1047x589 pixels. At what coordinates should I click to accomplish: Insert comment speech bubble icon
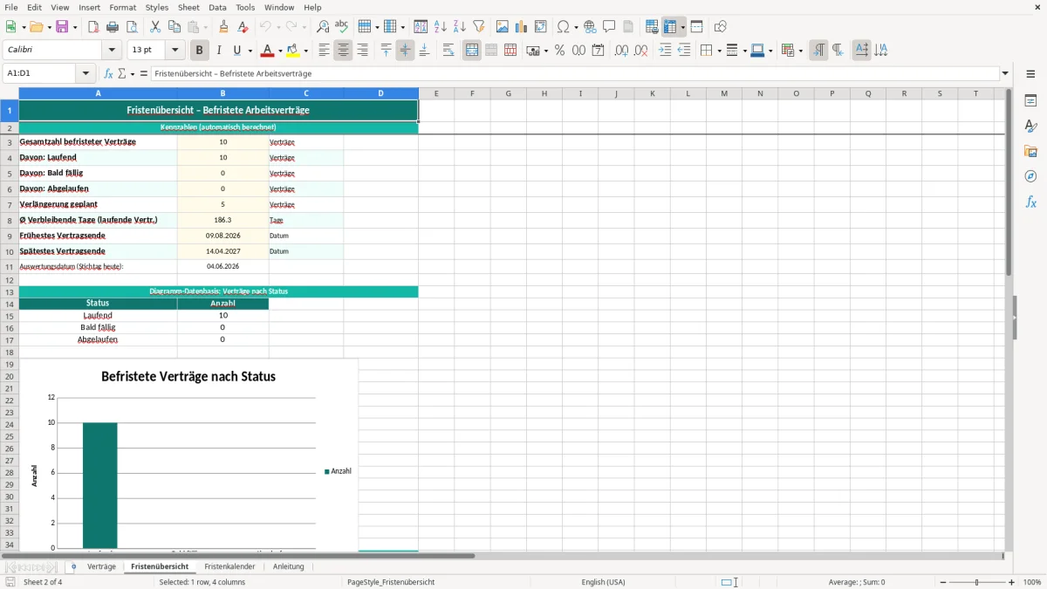click(x=609, y=27)
